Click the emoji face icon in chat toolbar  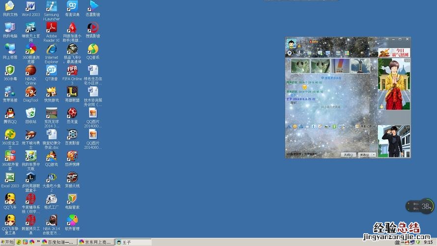pos(295,126)
